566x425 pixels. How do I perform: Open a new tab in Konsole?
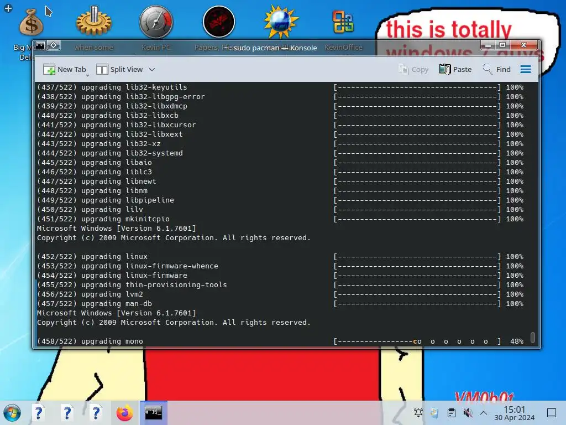tap(64, 69)
